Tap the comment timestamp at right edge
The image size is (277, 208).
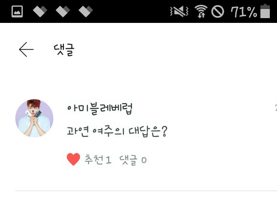coord(276,107)
